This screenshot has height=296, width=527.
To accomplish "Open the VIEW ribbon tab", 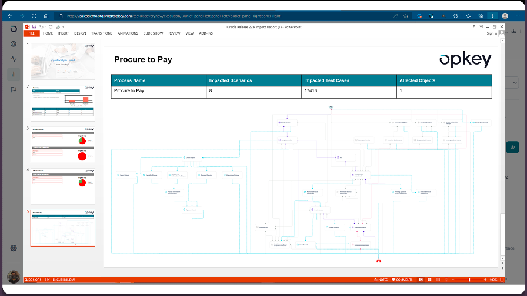I will (189, 33).
